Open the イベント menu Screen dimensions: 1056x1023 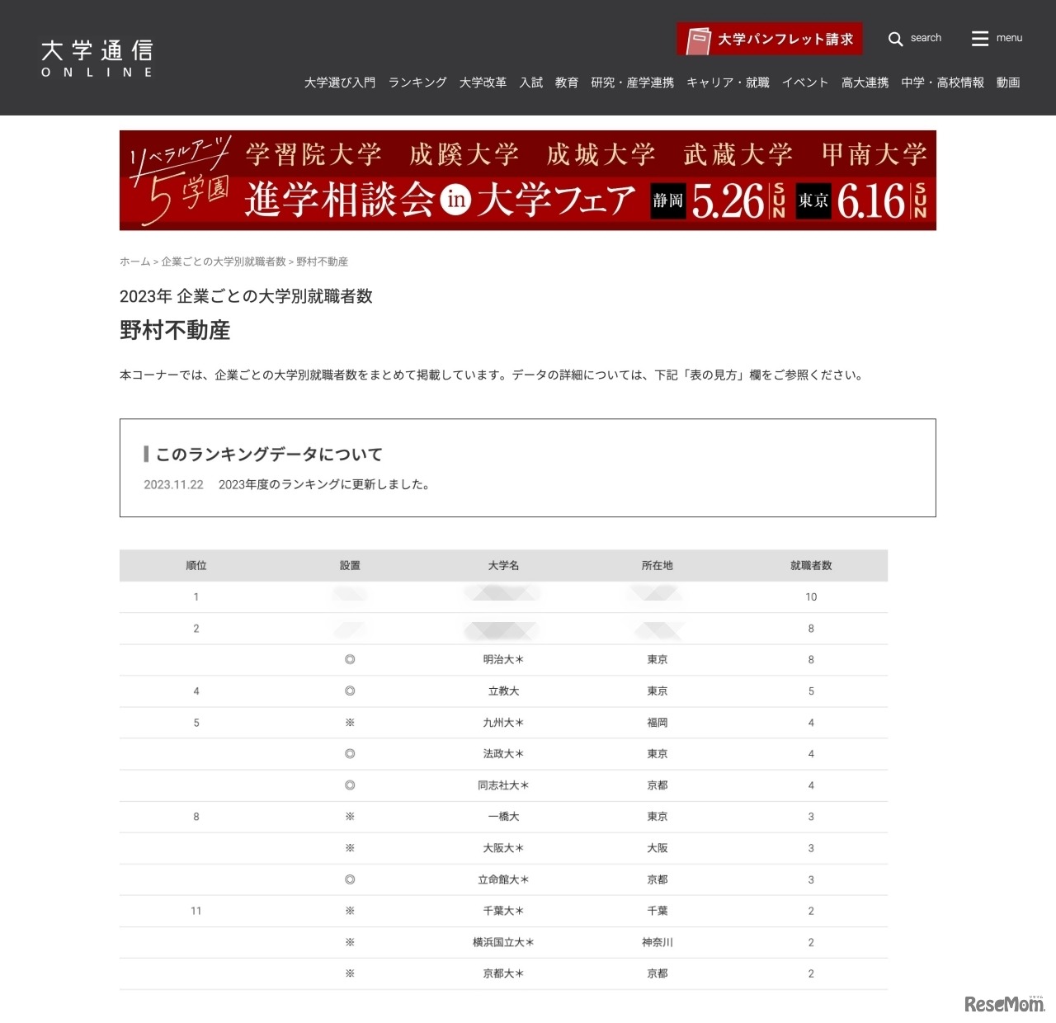[805, 82]
